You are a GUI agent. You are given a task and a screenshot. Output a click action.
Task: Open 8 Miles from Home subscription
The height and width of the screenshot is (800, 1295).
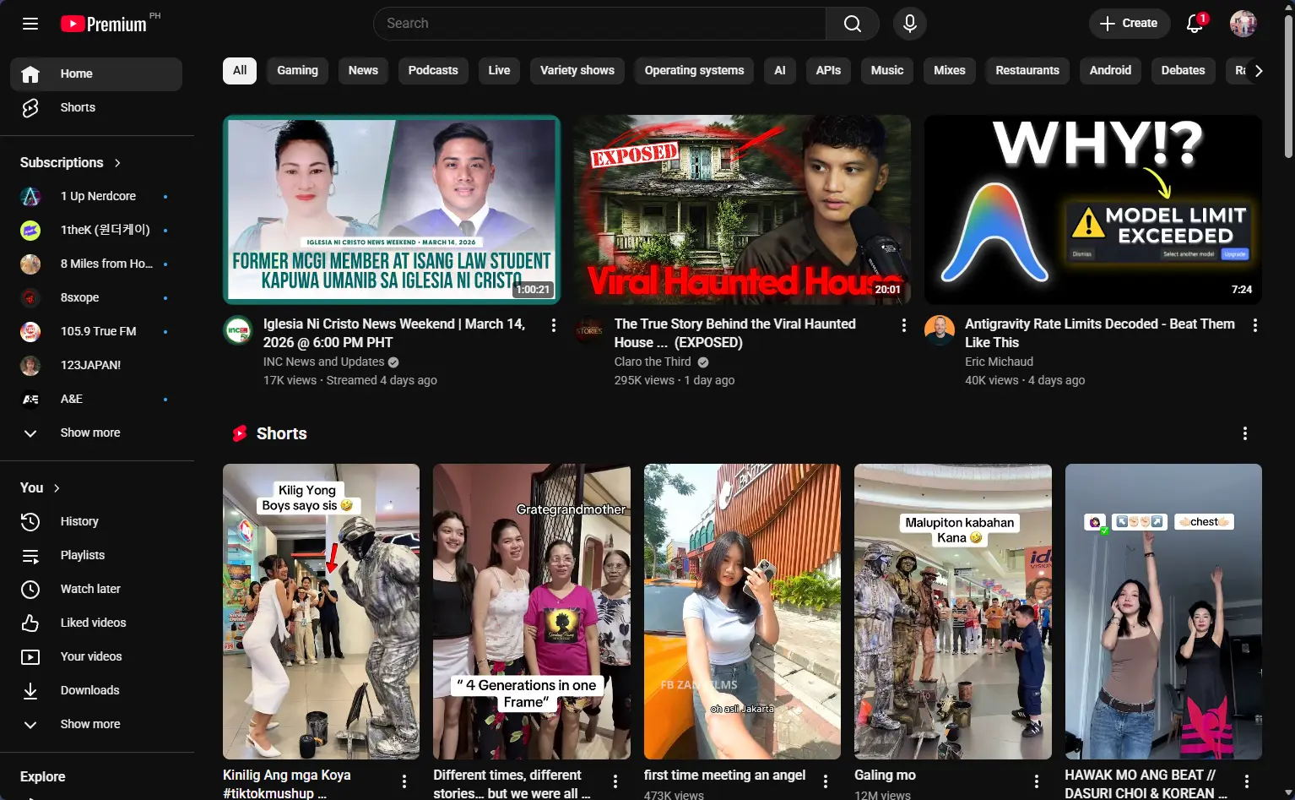[x=96, y=264]
